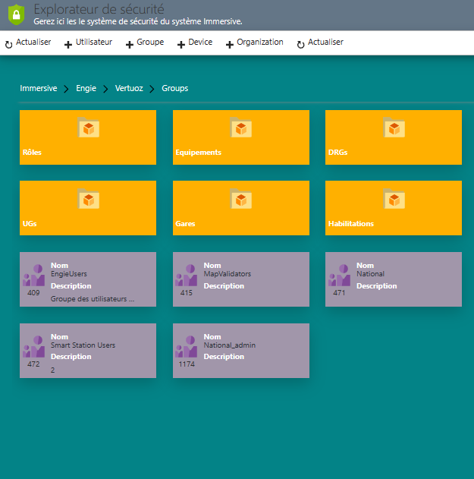This screenshot has height=479, width=474.
Task: Click the National_admin group people icon
Action: click(x=186, y=346)
